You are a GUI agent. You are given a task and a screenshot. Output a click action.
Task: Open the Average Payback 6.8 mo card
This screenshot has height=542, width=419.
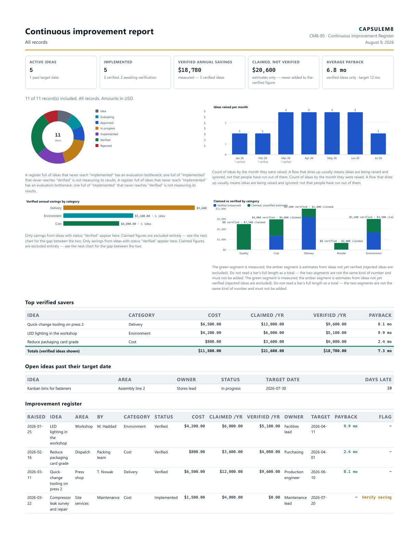[358, 72]
